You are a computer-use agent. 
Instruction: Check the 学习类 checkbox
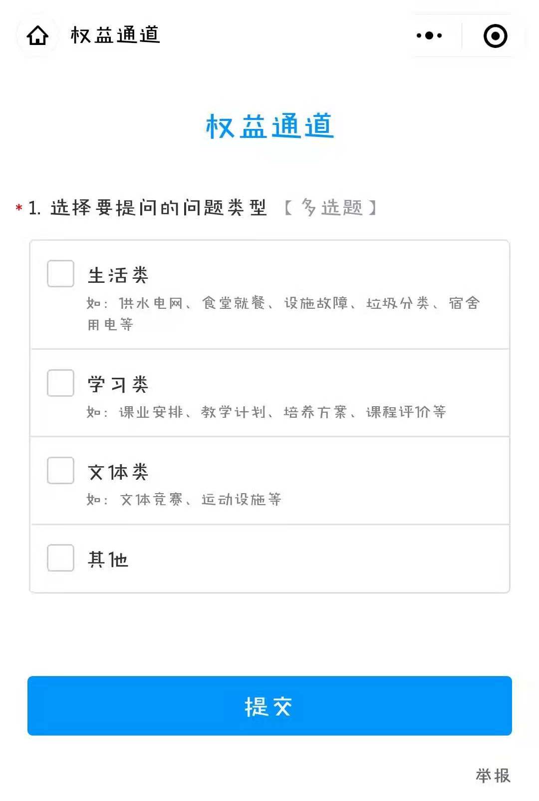pyautogui.click(x=60, y=383)
